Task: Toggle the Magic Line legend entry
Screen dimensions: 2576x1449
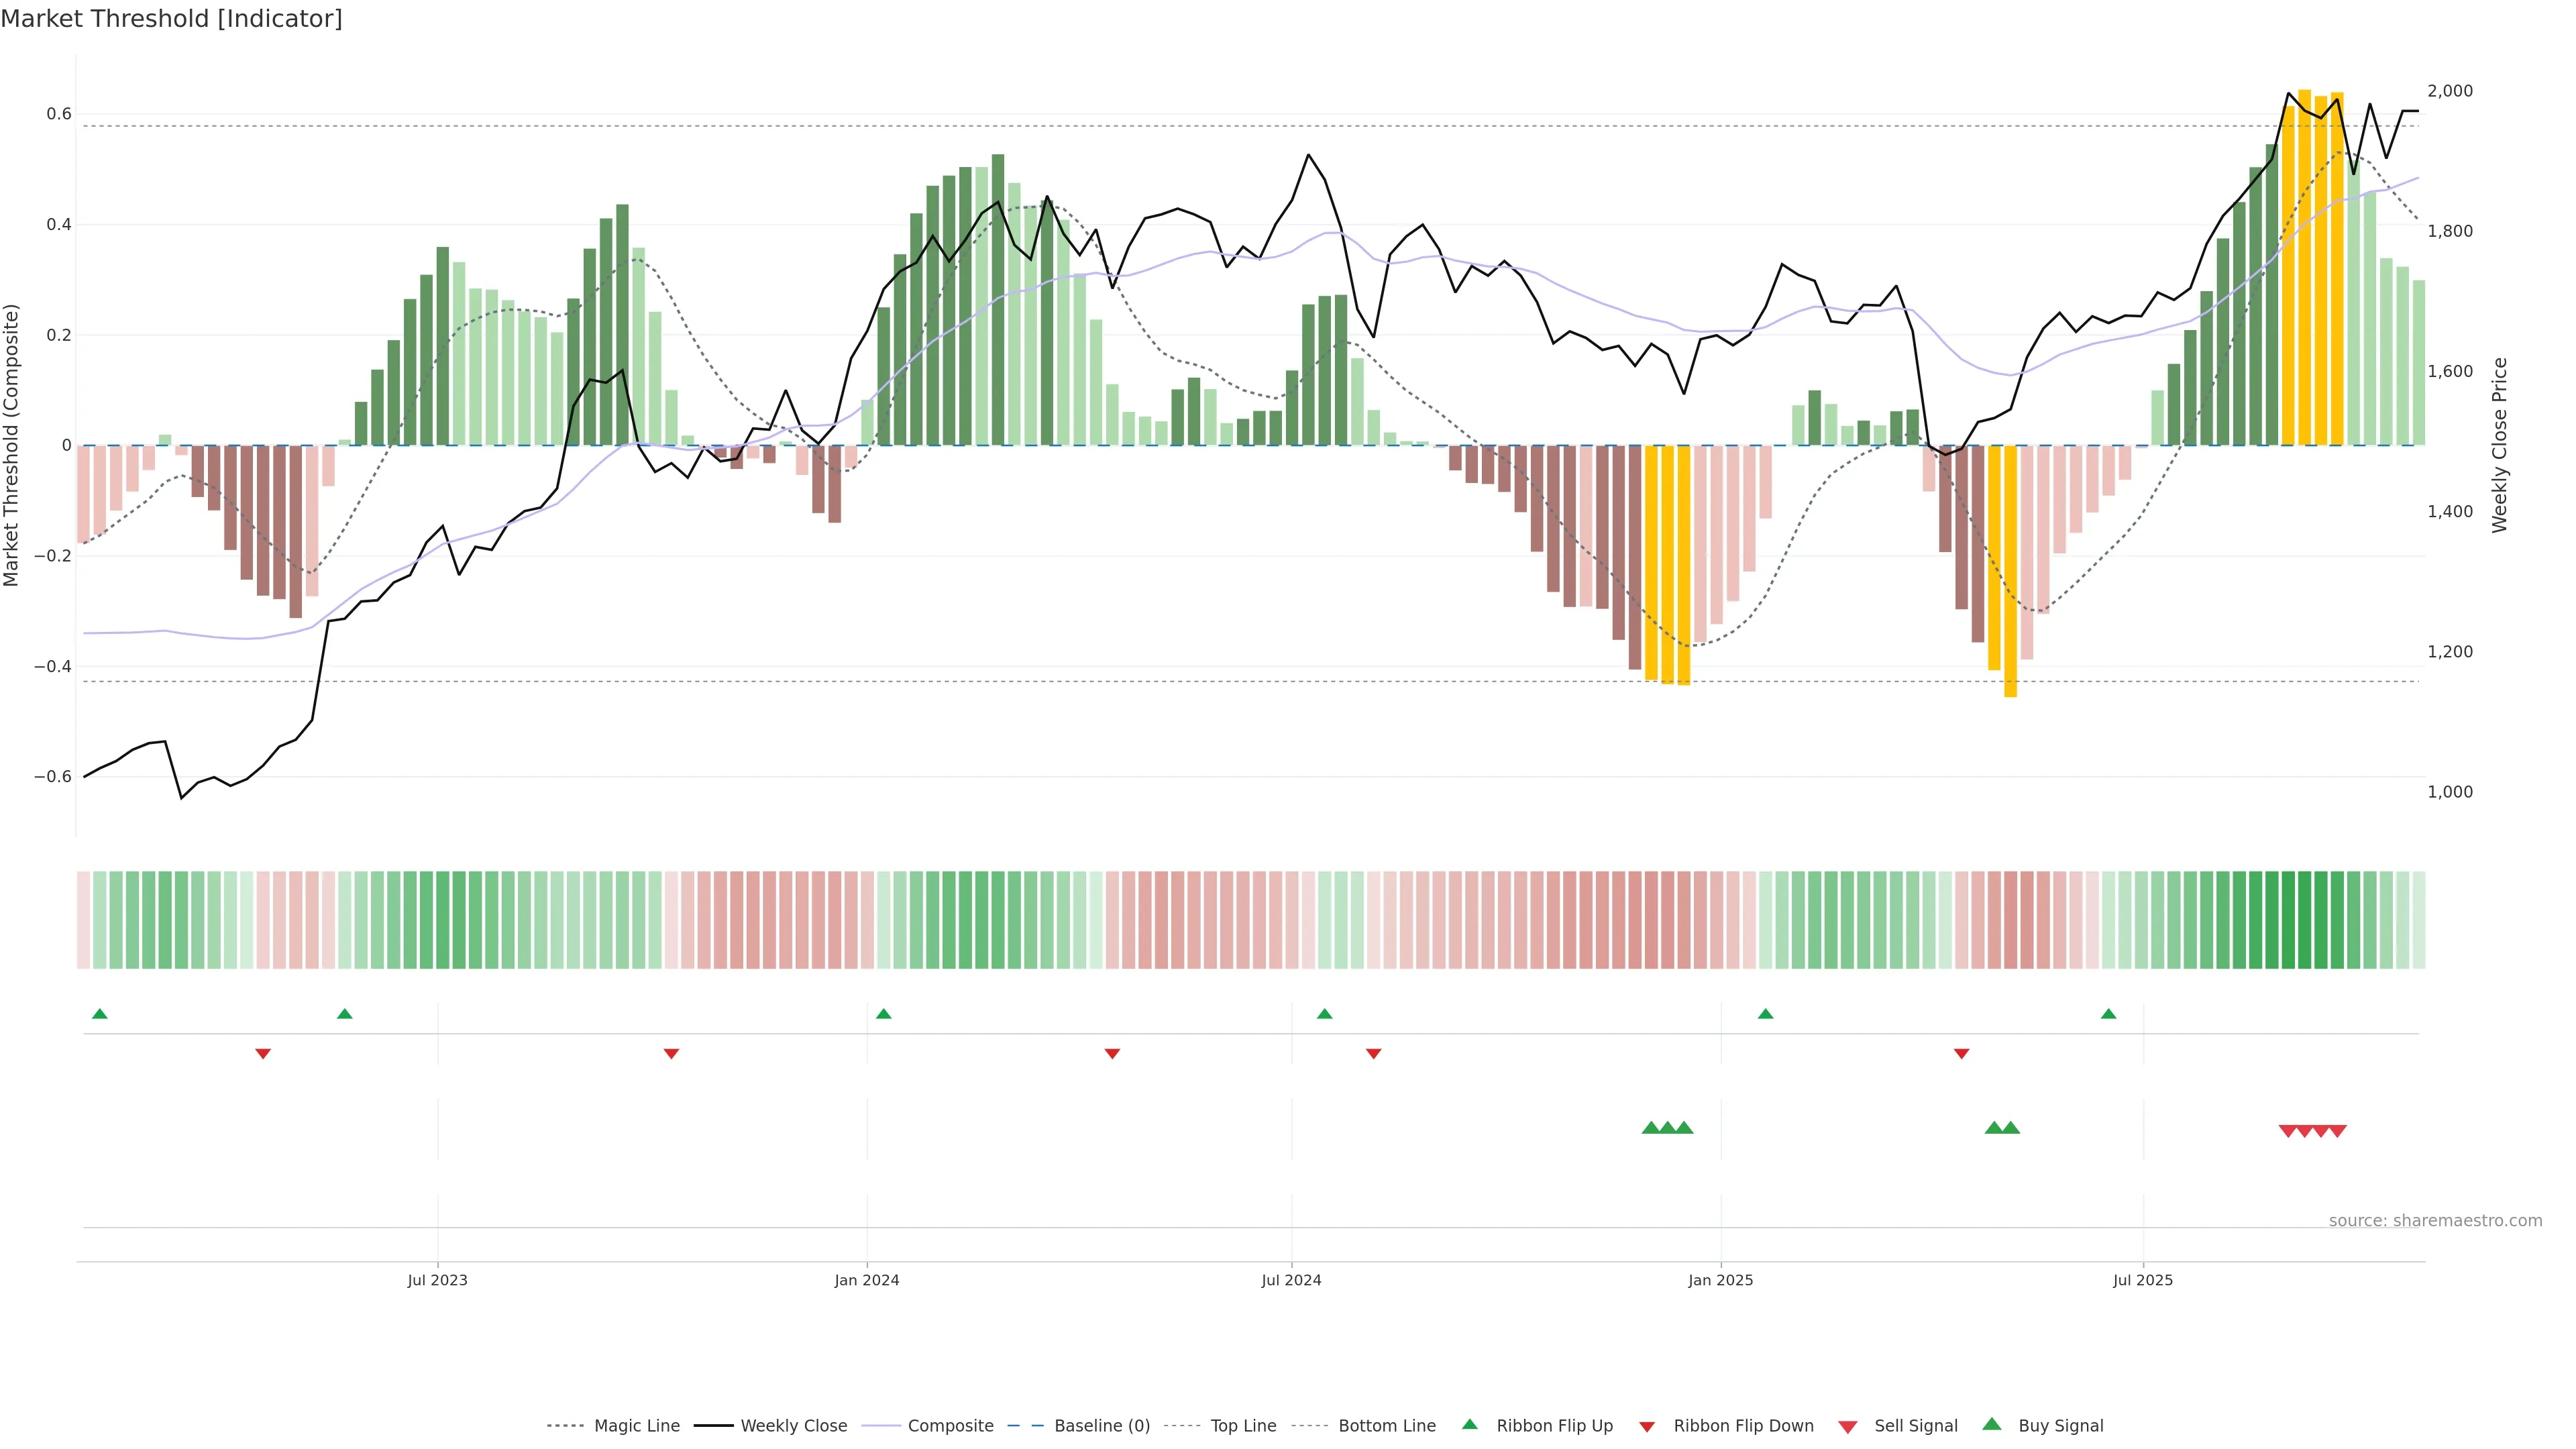Action: pyautogui.click(x=636, y=1426)
